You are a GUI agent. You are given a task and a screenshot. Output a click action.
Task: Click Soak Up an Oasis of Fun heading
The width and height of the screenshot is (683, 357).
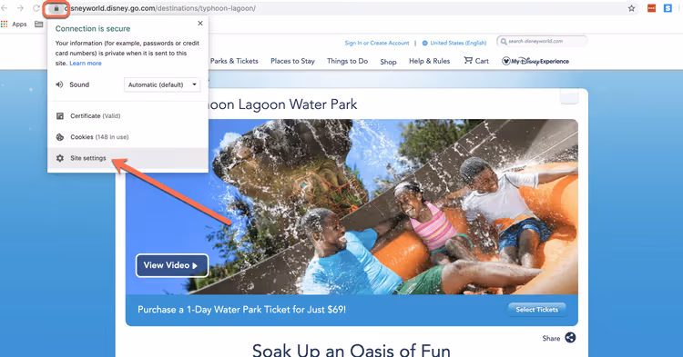pyautogui.click(x=352, y=350)
